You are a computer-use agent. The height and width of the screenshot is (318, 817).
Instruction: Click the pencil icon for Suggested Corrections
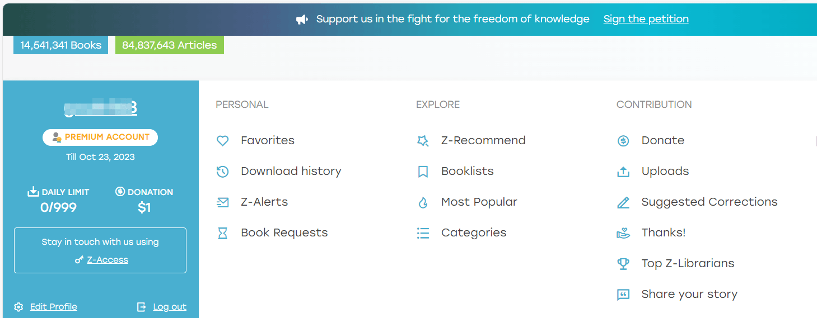click(623, 202)
